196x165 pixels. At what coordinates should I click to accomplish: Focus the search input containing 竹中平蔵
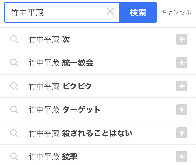(x=62, y=12)
